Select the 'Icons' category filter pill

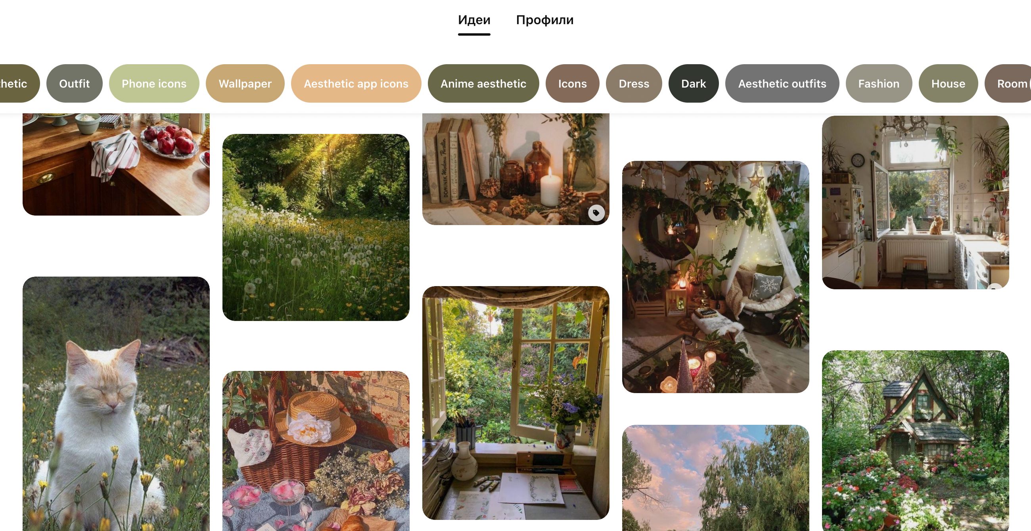(572, 83)
